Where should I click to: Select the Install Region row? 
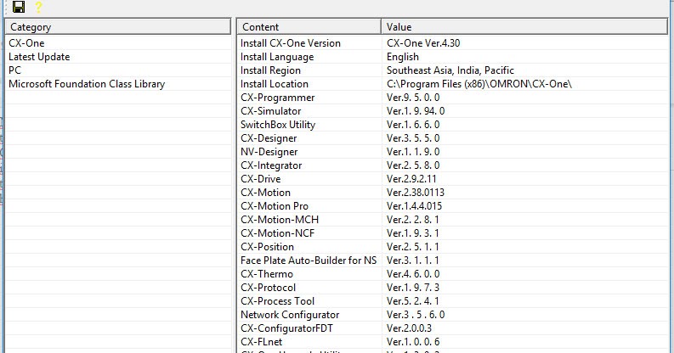click(x=453, y=70)
